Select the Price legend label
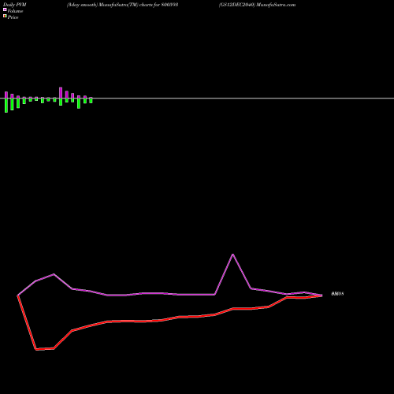This screenshot has height=394, width=394. click(13, 17)
